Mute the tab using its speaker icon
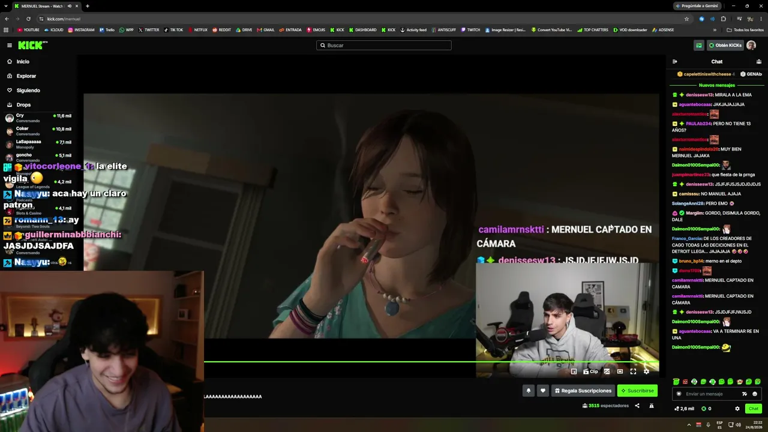This screenshot has width=768, height=432. tap(70, 6)
